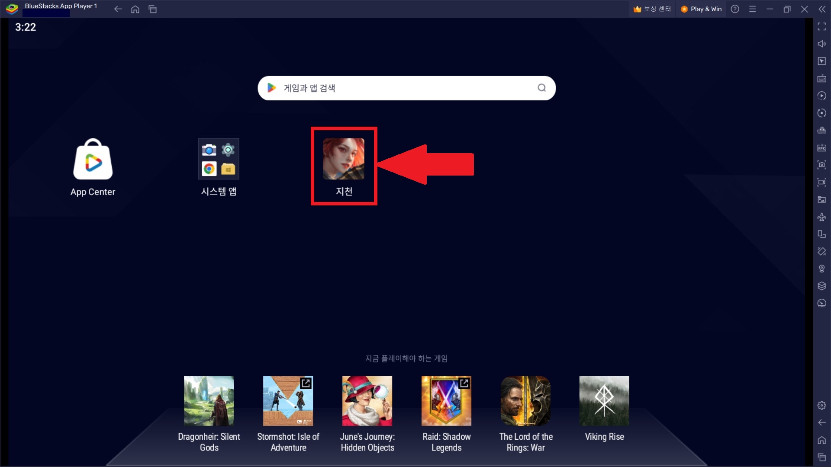Collapse the right sidebar with double chevron

[x=821, y=9]
